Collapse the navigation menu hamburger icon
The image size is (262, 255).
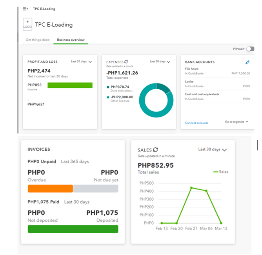pyautogui.click(x=25, y=9)
